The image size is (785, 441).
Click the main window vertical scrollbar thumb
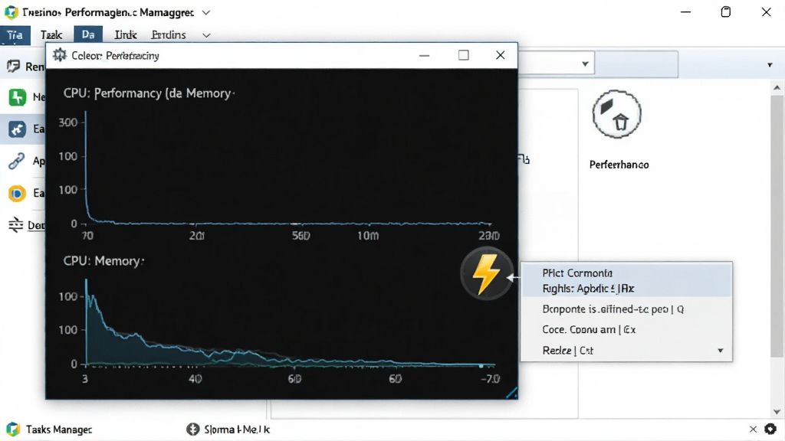(x=777, y=226)
